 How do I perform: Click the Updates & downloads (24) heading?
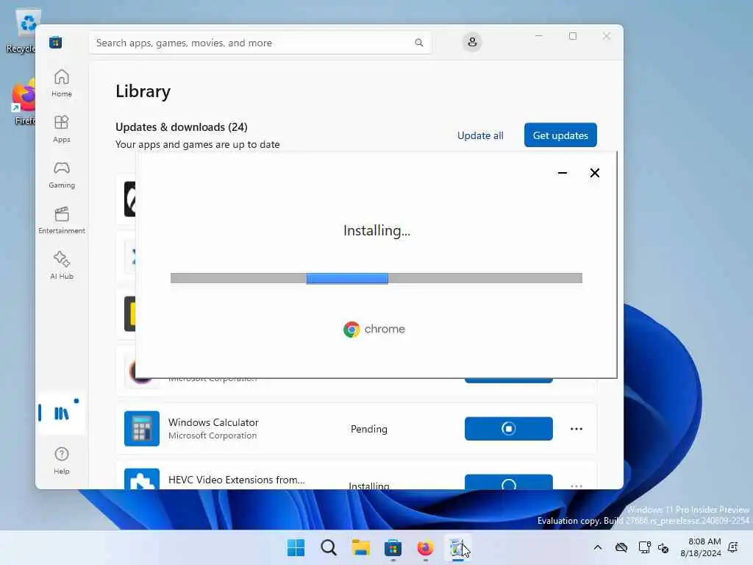tap(182, 127)
